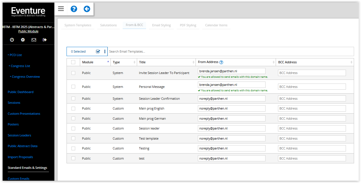Toggle the select-all checkbox beside 0 Selected
The width and height of the screenshot is (361, 183).
pos(98,51)
